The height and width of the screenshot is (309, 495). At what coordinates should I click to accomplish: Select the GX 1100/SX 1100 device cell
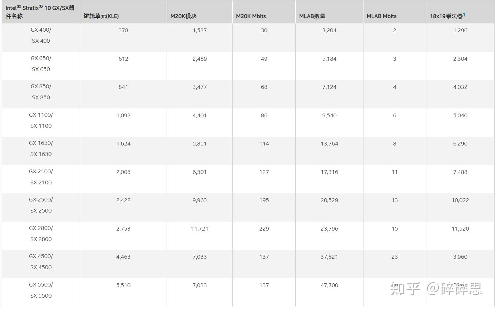[41, 120]
